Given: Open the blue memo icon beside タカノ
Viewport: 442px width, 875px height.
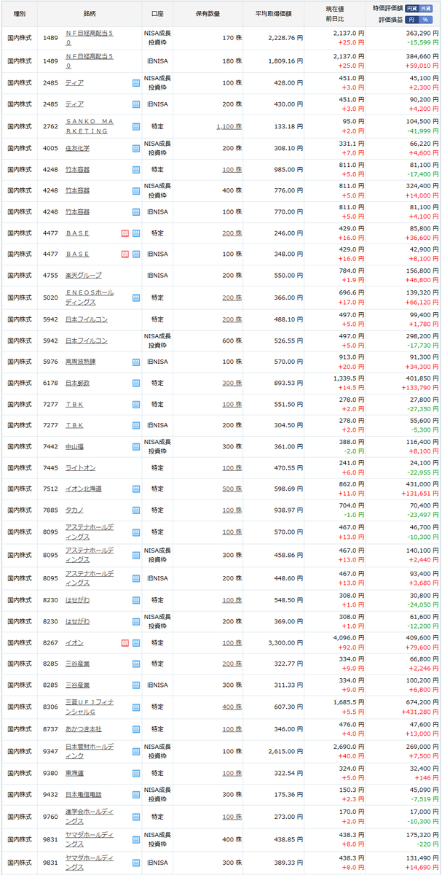Looking at the screenshot, I should pyautogui.click(x=136, y=510).
